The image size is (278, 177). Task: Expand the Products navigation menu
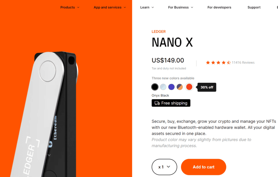click(70, 7)
